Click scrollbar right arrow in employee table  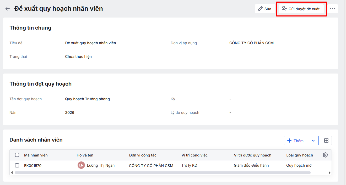click(x=329, y=173)
